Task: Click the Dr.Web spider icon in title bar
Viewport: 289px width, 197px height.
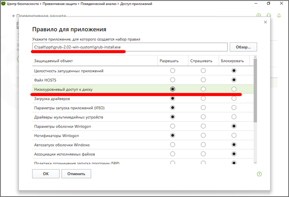Action: [x=3, y=4]
